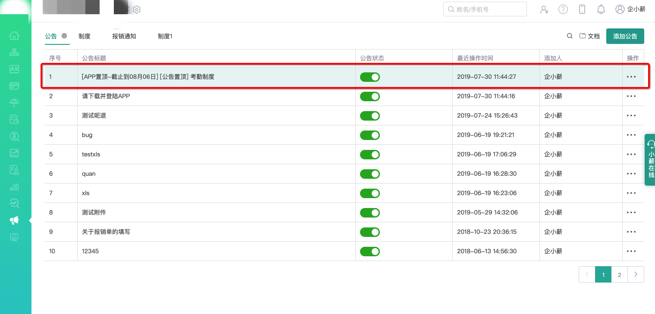655x314 pixels.
Task: Click the announcement list search magnifier icon
Action: (x=570, y=36)
